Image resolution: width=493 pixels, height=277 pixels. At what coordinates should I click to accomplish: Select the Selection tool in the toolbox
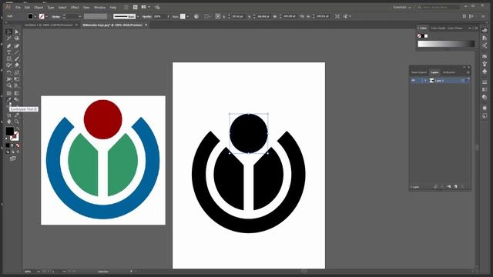[8, 32]
